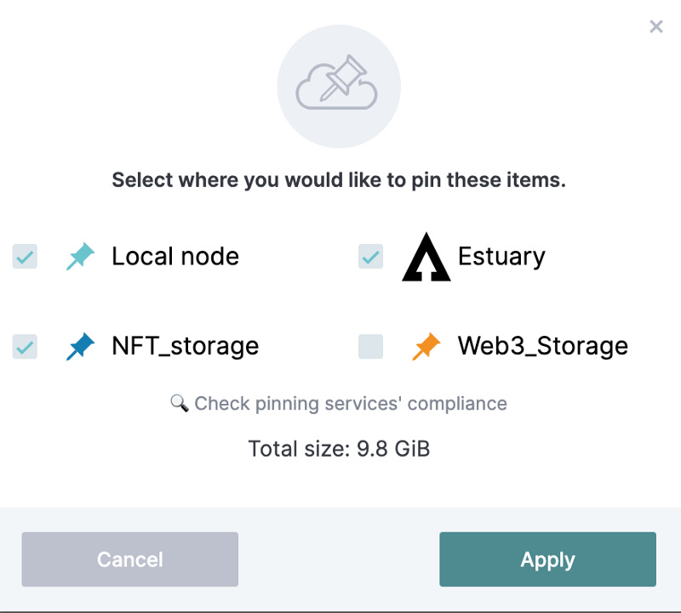Click the magnifying glass compliance icon

179,403
